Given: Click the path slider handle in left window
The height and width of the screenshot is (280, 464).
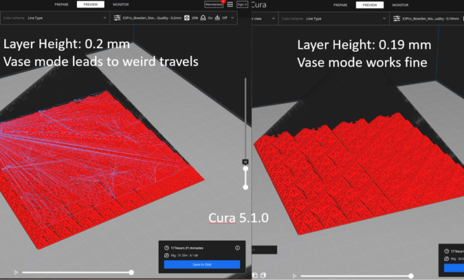Looking at the screenshot, I should pyautogui.click(x=131, y=272).
